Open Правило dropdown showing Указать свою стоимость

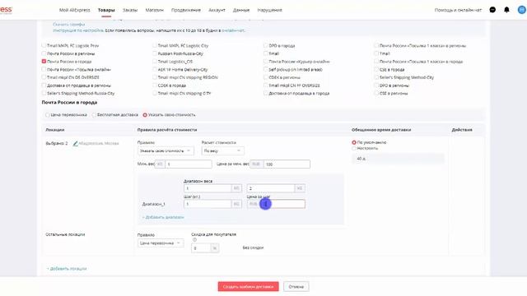166,150
